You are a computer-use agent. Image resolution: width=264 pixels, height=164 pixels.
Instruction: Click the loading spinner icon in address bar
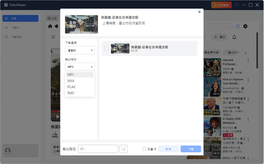[x=238, y=26]
